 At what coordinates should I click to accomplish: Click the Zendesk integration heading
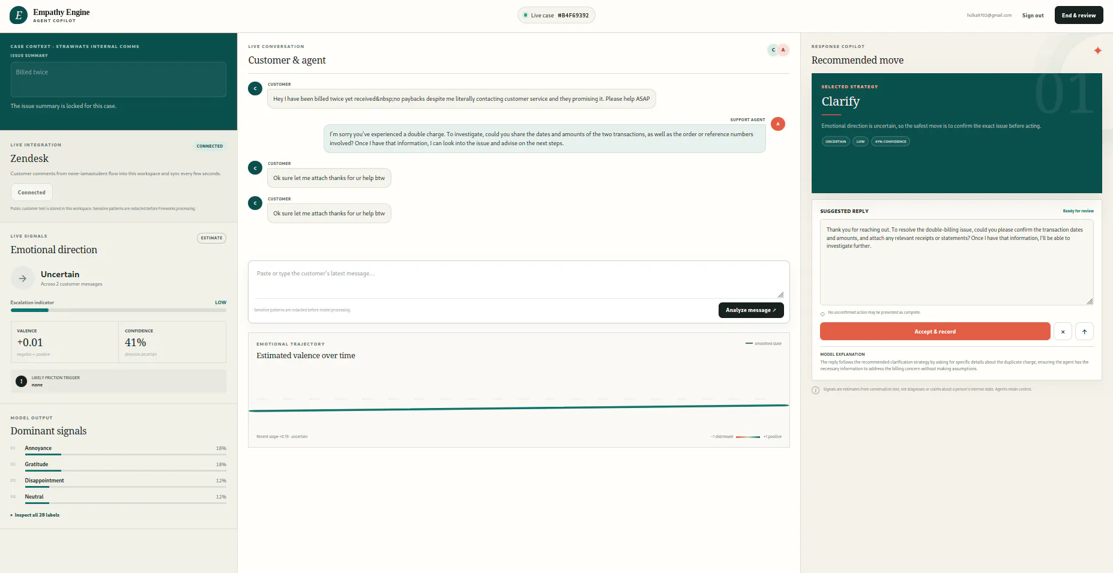pos(29,158)
